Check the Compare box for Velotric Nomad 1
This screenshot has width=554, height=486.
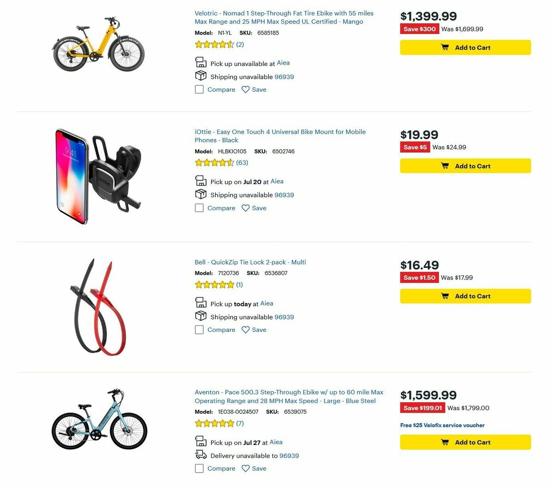199,89
